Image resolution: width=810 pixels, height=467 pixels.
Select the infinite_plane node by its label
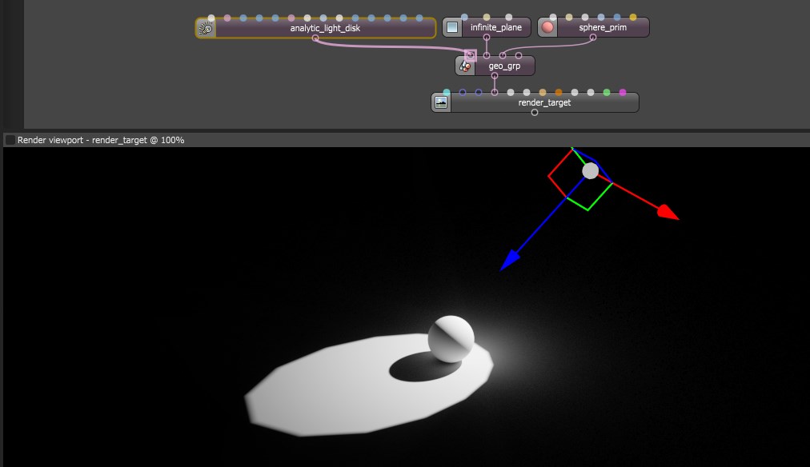coord(496,27)
